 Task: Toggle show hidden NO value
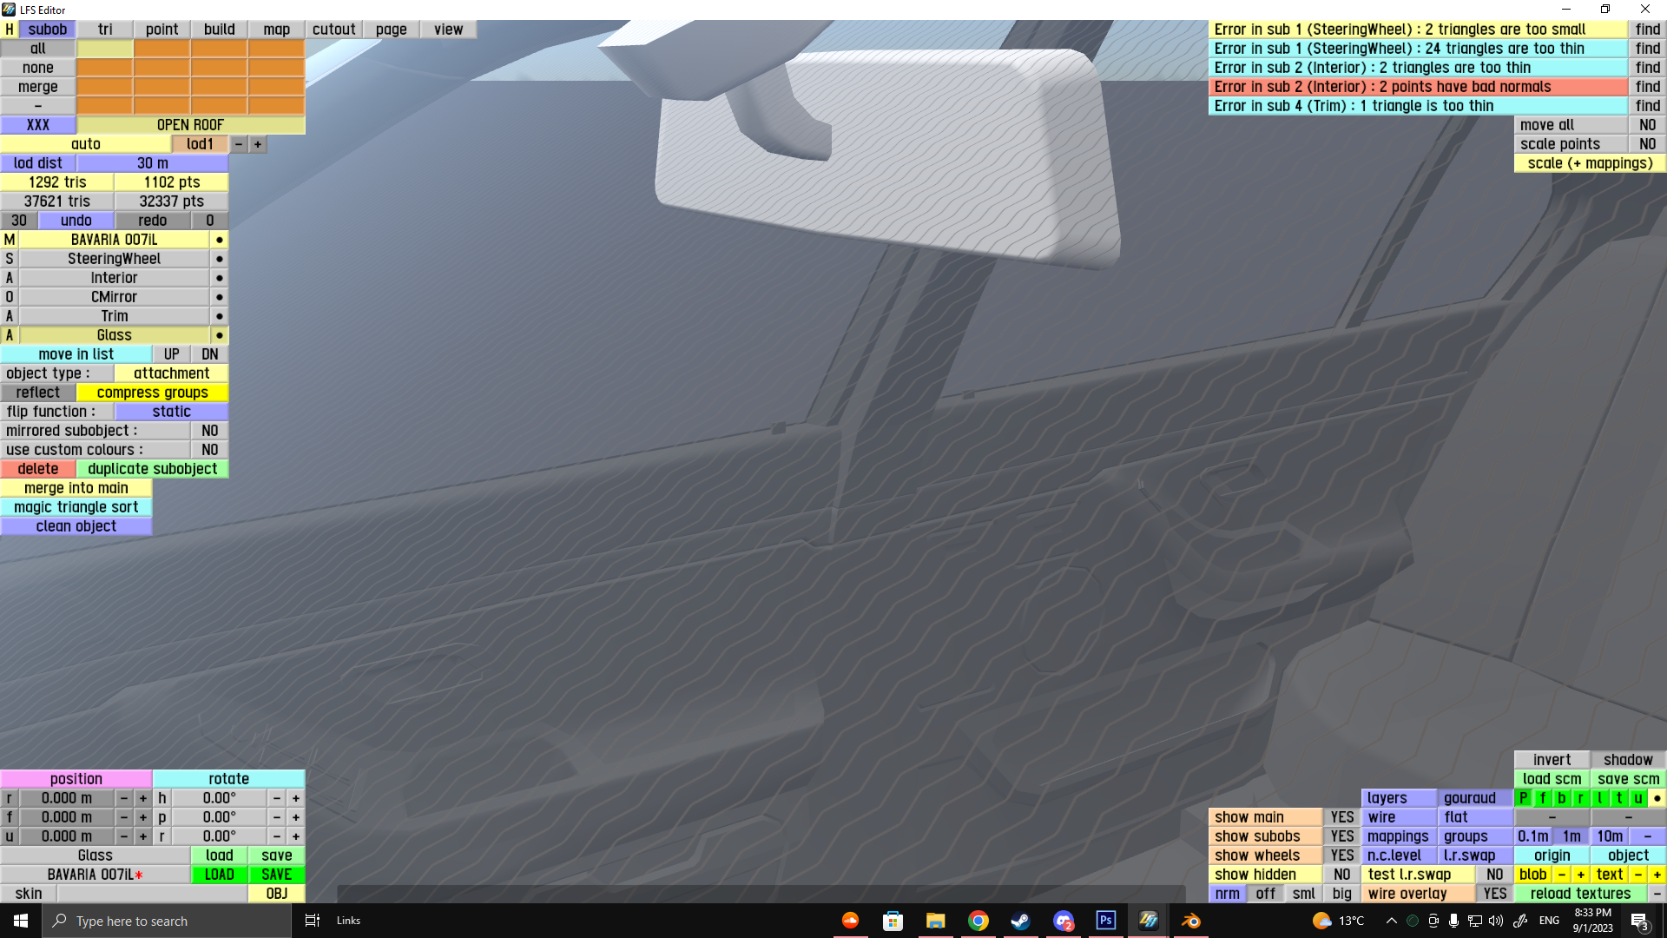[x=1341, y=875]
